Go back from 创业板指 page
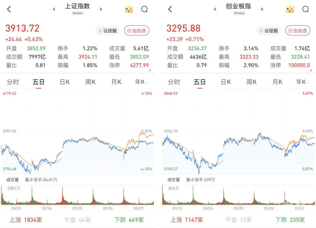Viewport: 316px width, 228px height. coord(170,9)
